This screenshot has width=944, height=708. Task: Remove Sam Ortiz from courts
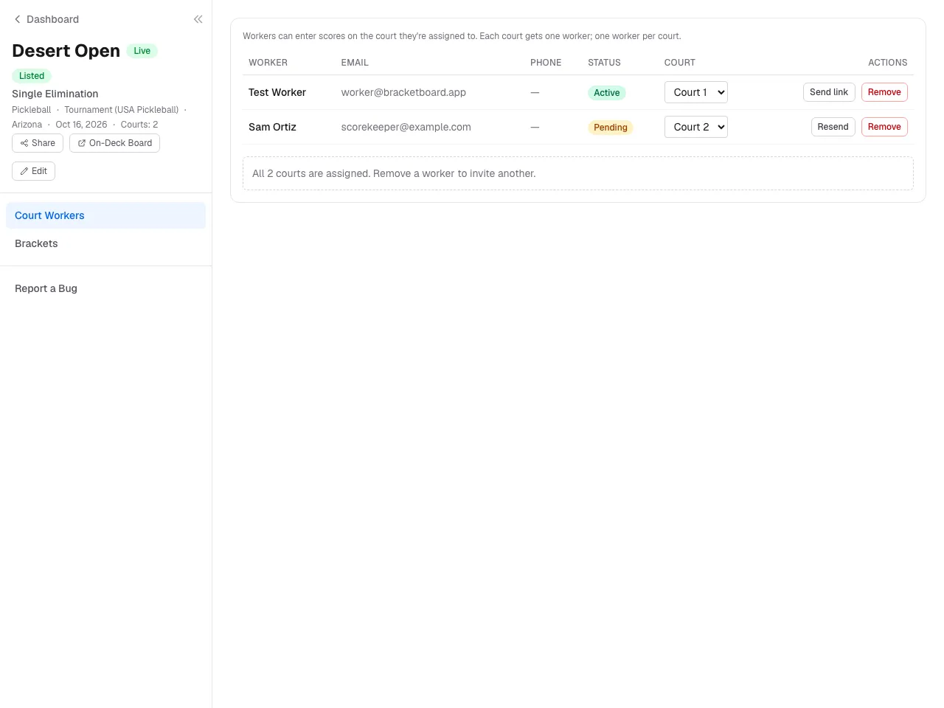point(884,127)
